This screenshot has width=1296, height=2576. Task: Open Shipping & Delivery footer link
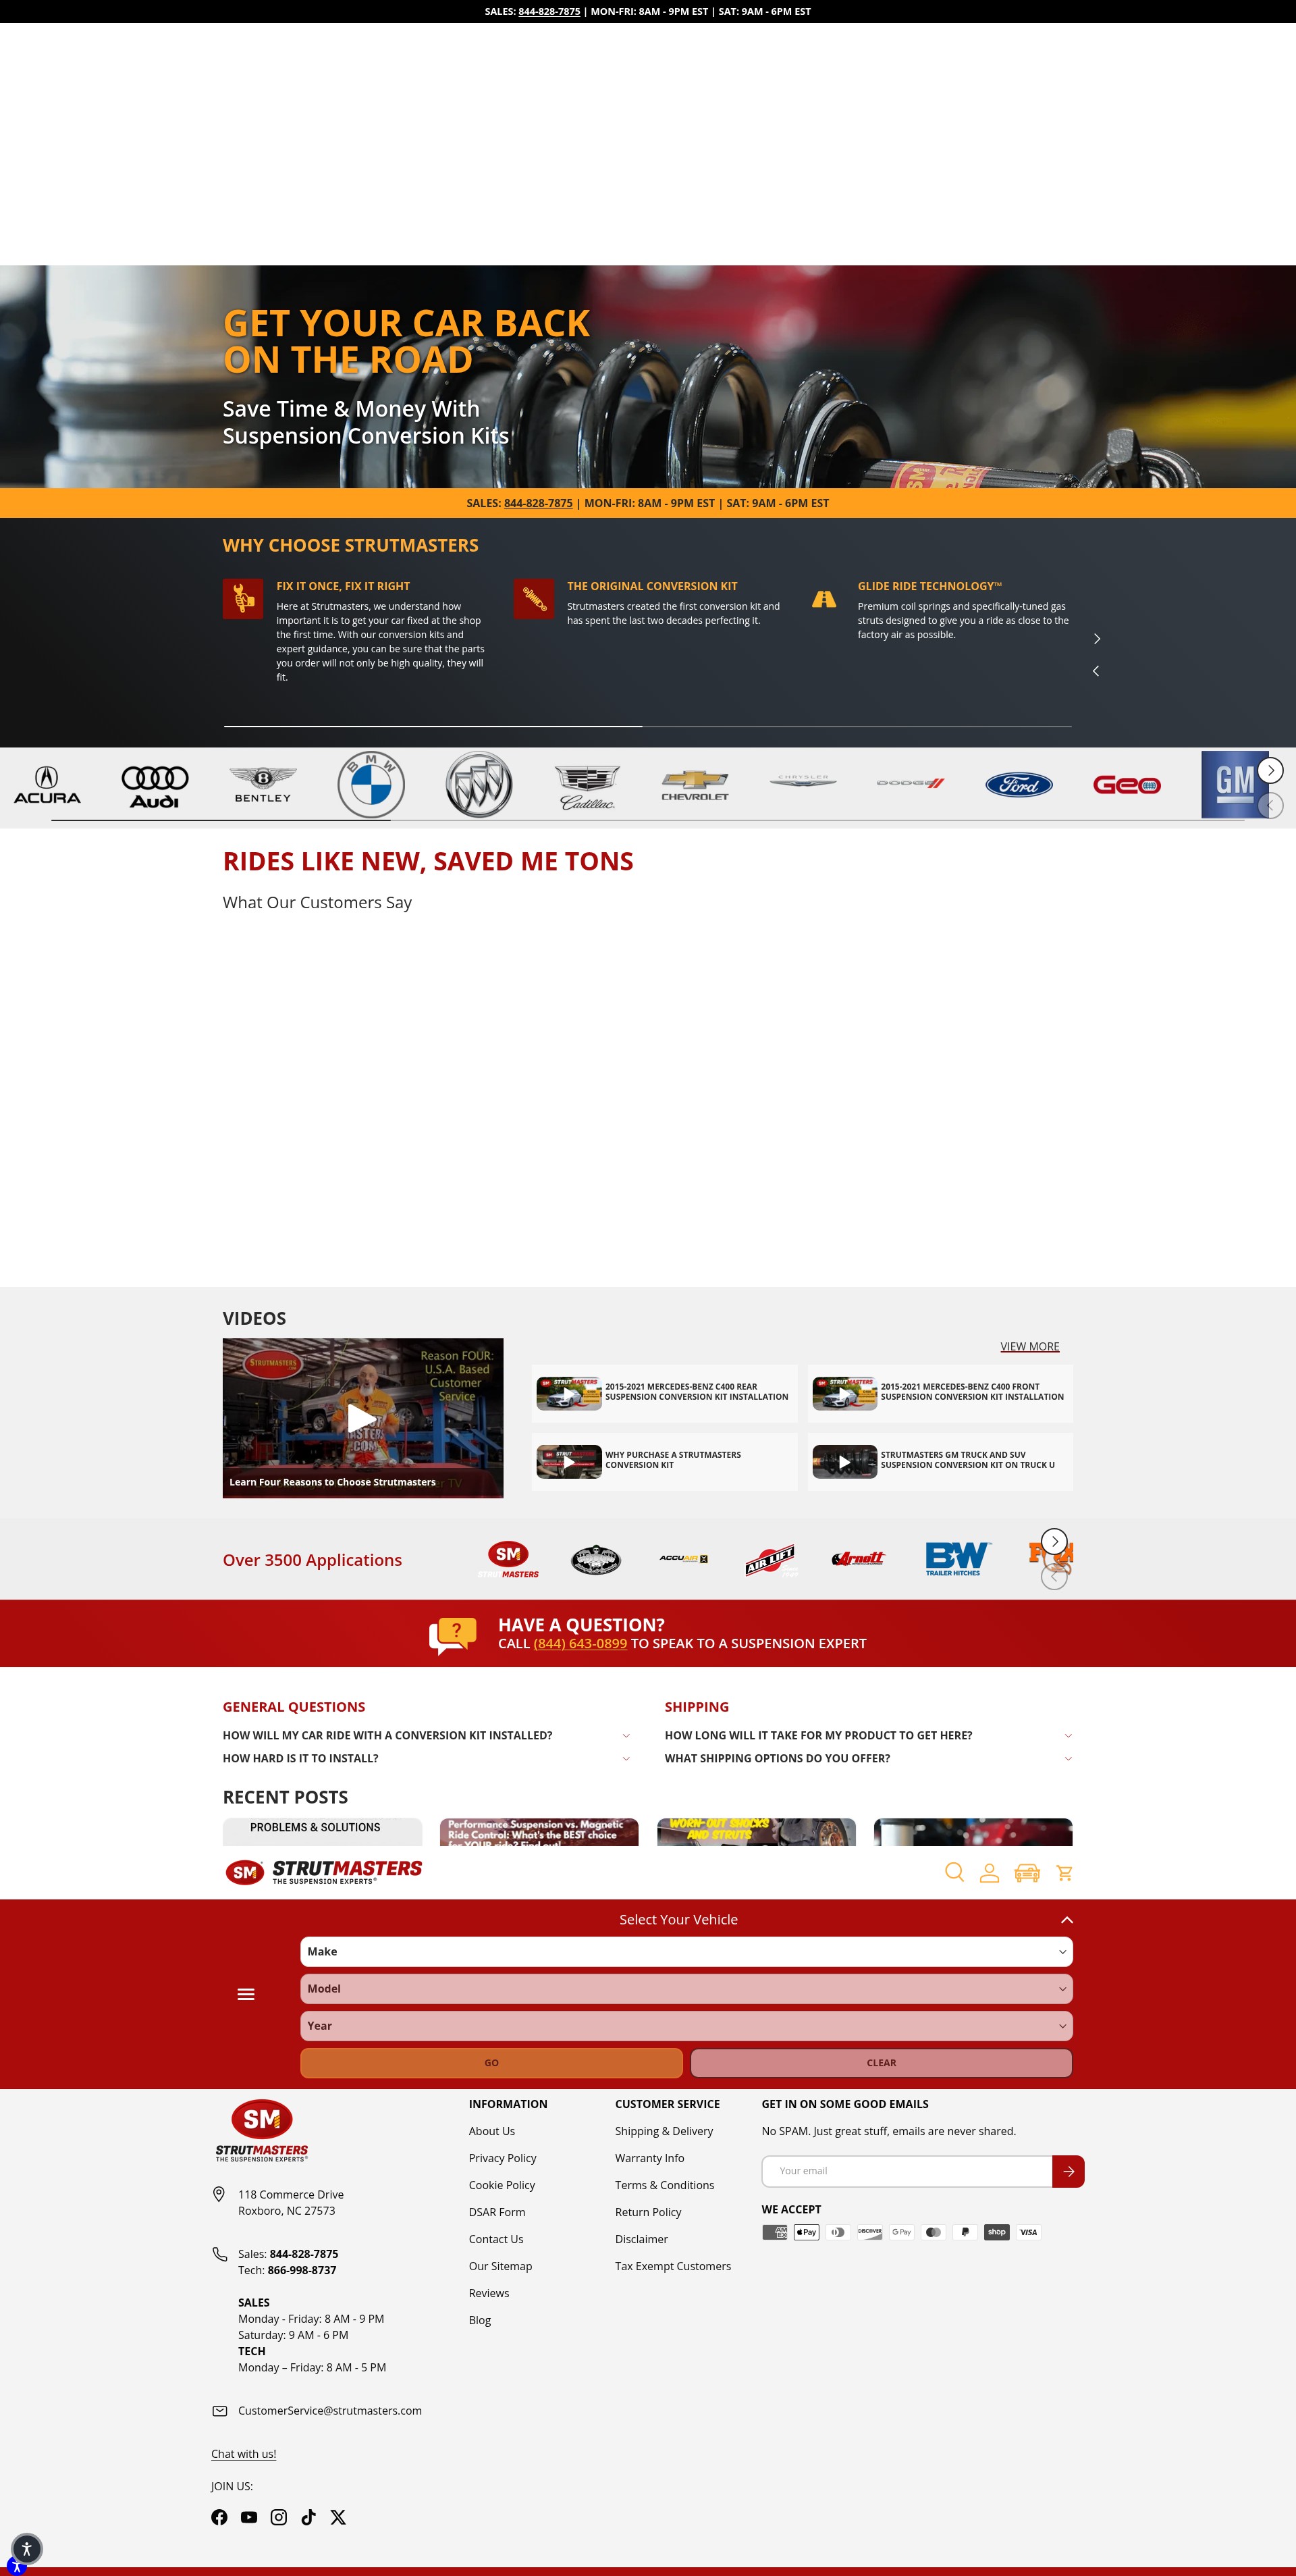point(664,2131)
